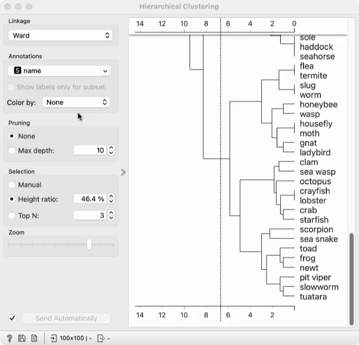The image size is (359, 345).
Task: Click the gnat leaf label
Action: [308, 143]
